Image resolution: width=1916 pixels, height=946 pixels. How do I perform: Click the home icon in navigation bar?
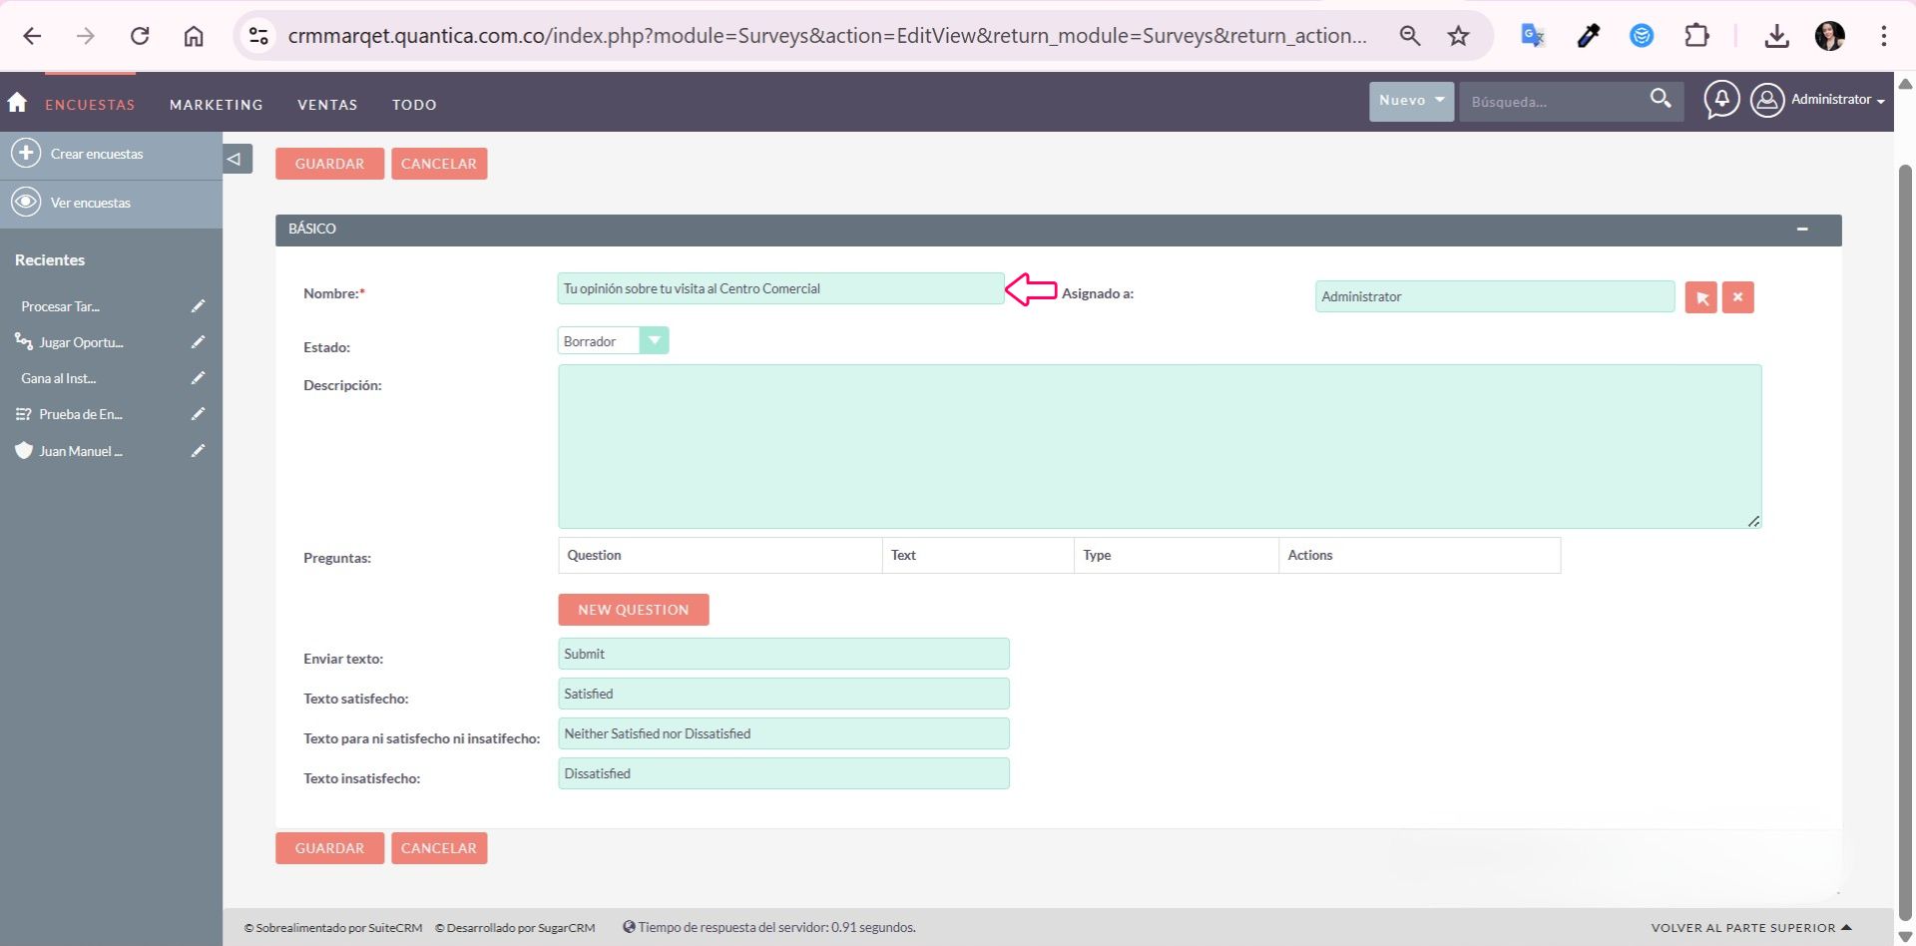coord(17,103)
